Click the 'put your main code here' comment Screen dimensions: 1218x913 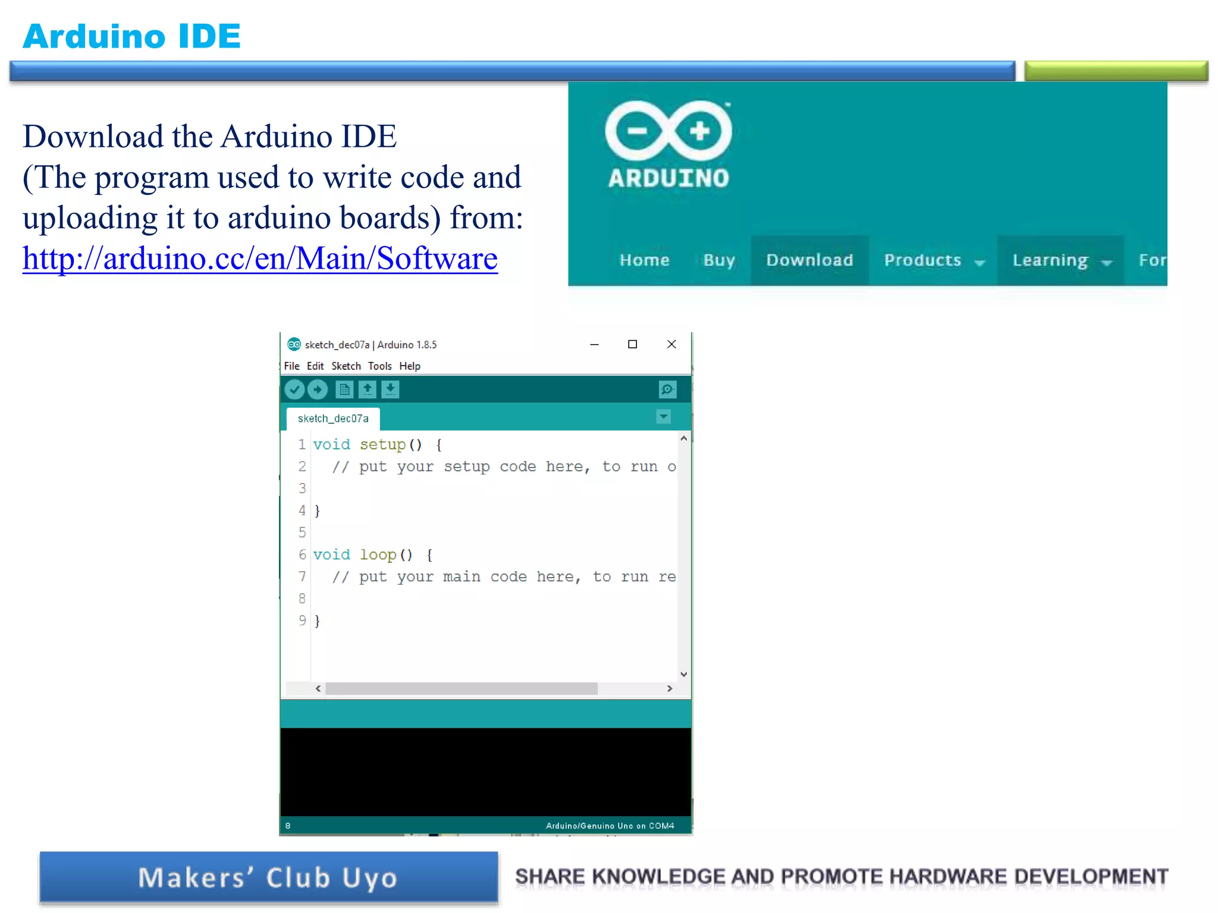click(504, 577)
